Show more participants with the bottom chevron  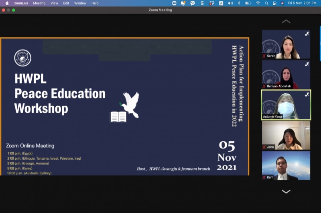(286, 192)
